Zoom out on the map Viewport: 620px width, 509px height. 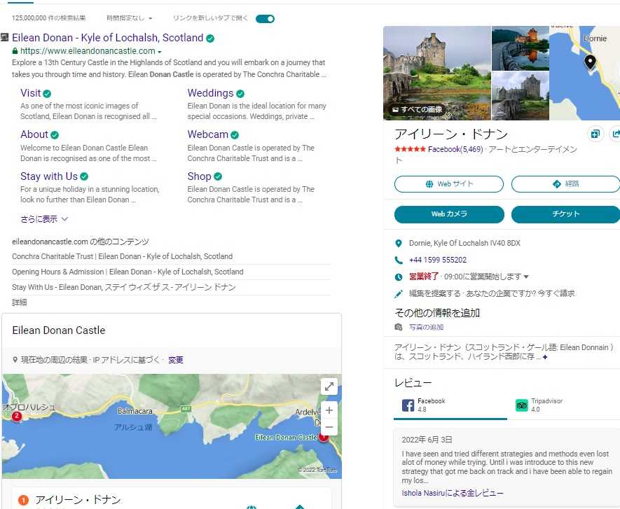coord(329,426)
